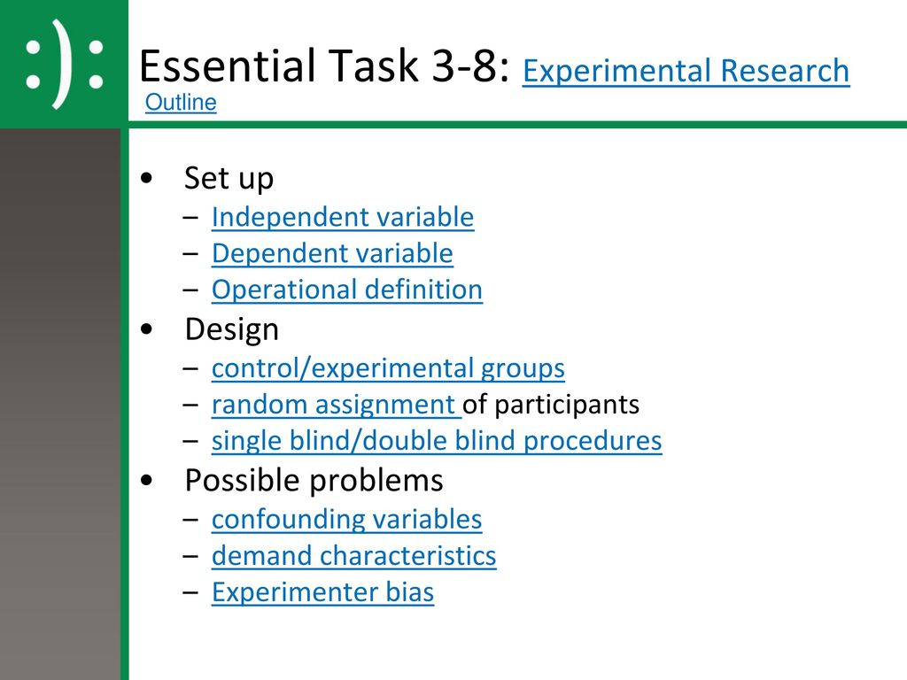Select the Essential Task 3-8 title text
The image size is (907, 680).
point(324,66)
